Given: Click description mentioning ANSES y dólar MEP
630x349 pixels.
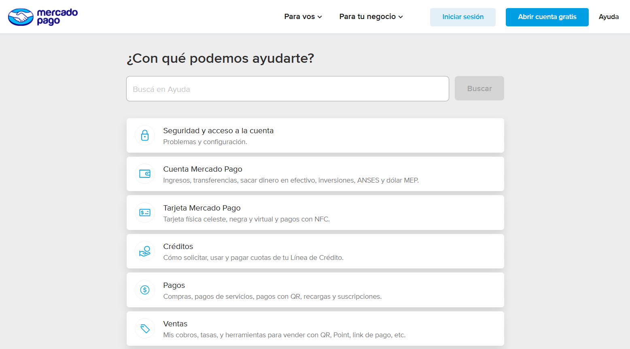Looking at the screenshot, I should (291, 180).
